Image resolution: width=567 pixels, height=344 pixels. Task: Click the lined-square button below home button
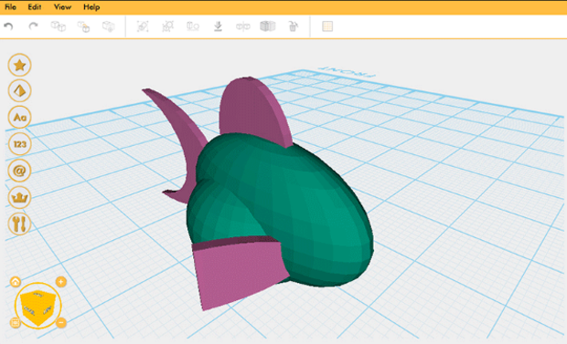pos(16,322)
